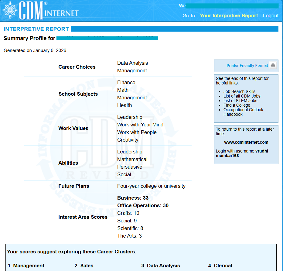Click the printer icon
This screenshot has height=271, width=283.
(x=273, y=65)
